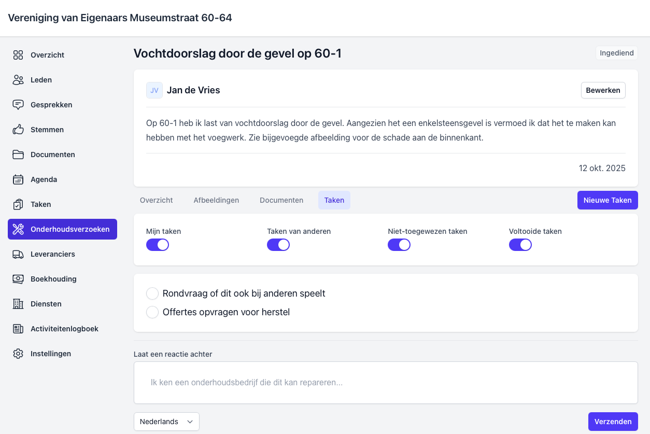The width and height of the screenshot is (650, 434).
Task: Disable the Mijn taken toggle
Action: (158, 245)
